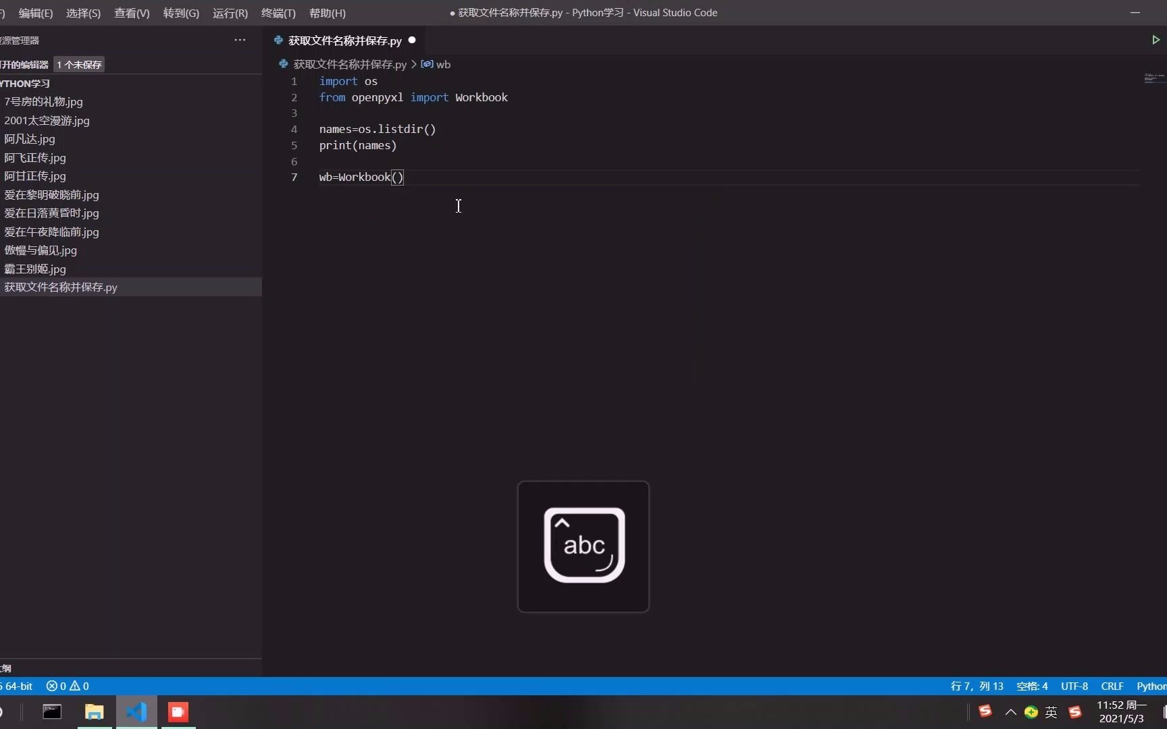Click openpyxl in the import line
The image size is (1167, 729).
pyautogui.click(x=377, y=97)
